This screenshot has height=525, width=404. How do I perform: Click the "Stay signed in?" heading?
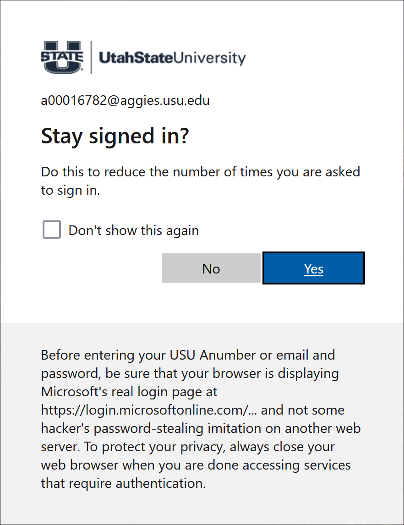click(115, 136)
